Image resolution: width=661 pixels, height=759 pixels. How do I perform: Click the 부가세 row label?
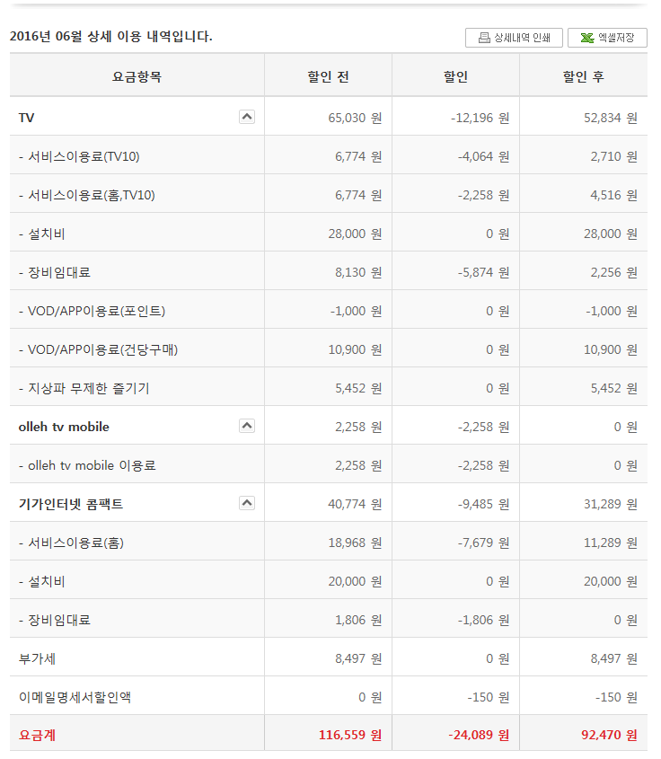37,658
